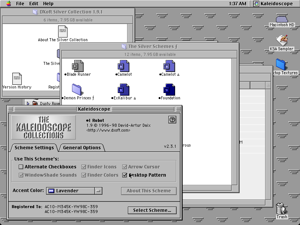Click the DXoft Silver Collection vertical scrollbar

click(x=130, y=32)
